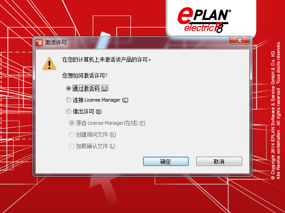Click the red 'e' in EPLAN logo
This screenshot has width=285, height=213.
tap(186, 16)
